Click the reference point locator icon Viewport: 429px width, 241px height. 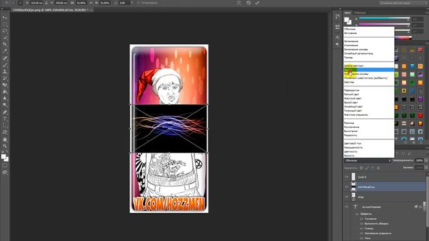coord(20,3)
